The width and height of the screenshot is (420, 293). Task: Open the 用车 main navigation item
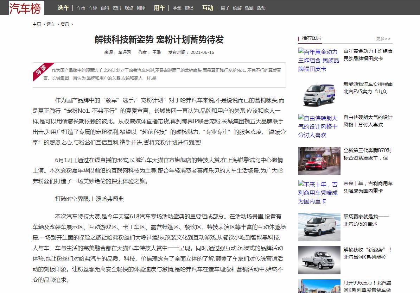159,8
